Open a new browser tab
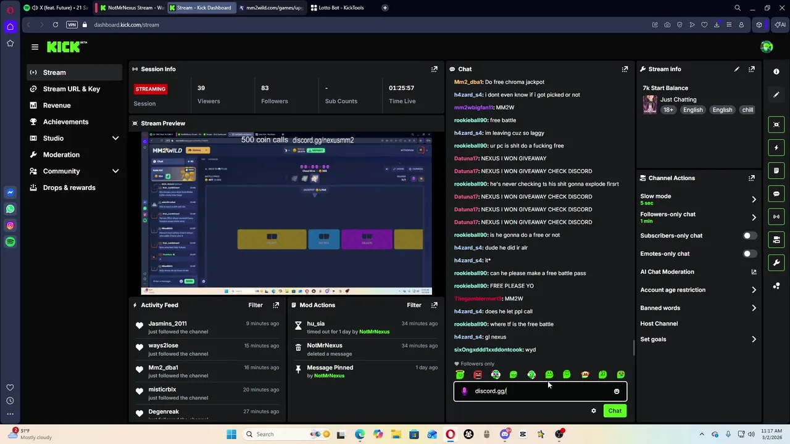 (385, 8)
